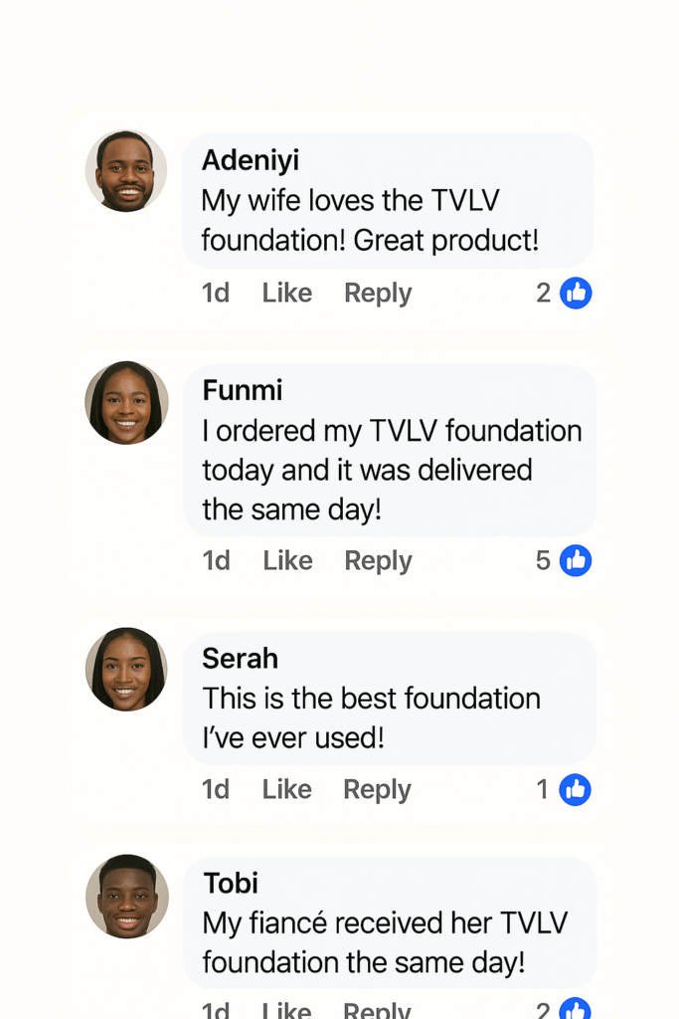Screen dimensions: 679x1019
Task: Click the thumbs-up icon on Tobi's comment
Action: click(x=576, y=1008)
